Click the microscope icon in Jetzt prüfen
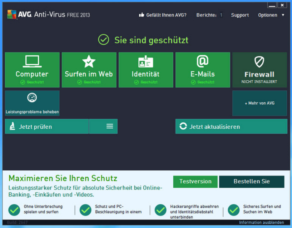292x228 pixels. [13, 127]
